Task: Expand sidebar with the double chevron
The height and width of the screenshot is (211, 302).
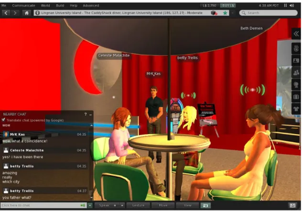Action: point(296,34)
